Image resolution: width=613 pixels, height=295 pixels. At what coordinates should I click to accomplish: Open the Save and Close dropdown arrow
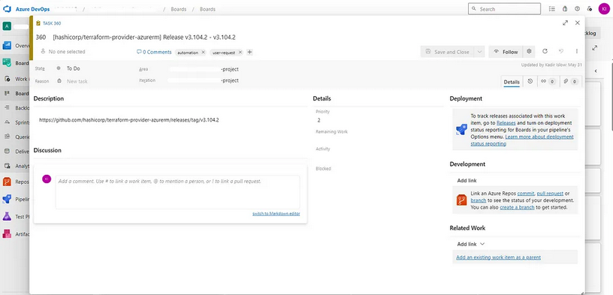click(x=479, y=52)
